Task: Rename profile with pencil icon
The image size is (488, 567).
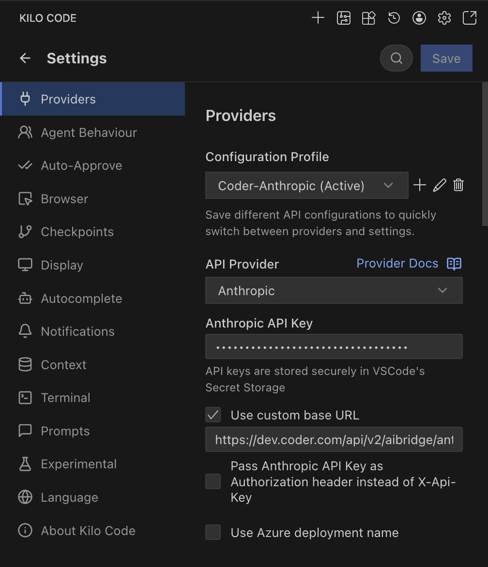Action: pos(440,185)
